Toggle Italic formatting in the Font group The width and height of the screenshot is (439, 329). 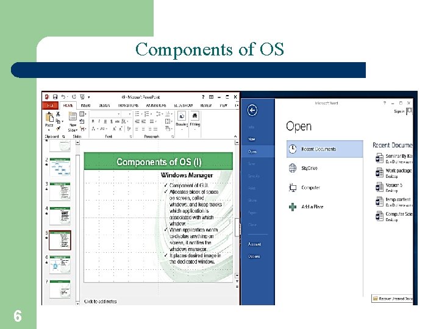coord(99,121)
